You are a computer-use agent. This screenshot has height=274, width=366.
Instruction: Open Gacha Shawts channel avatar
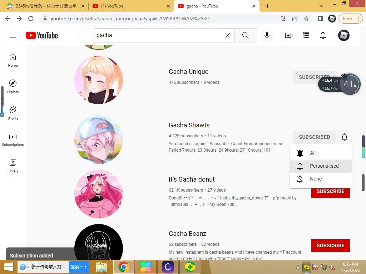(99, 139)
